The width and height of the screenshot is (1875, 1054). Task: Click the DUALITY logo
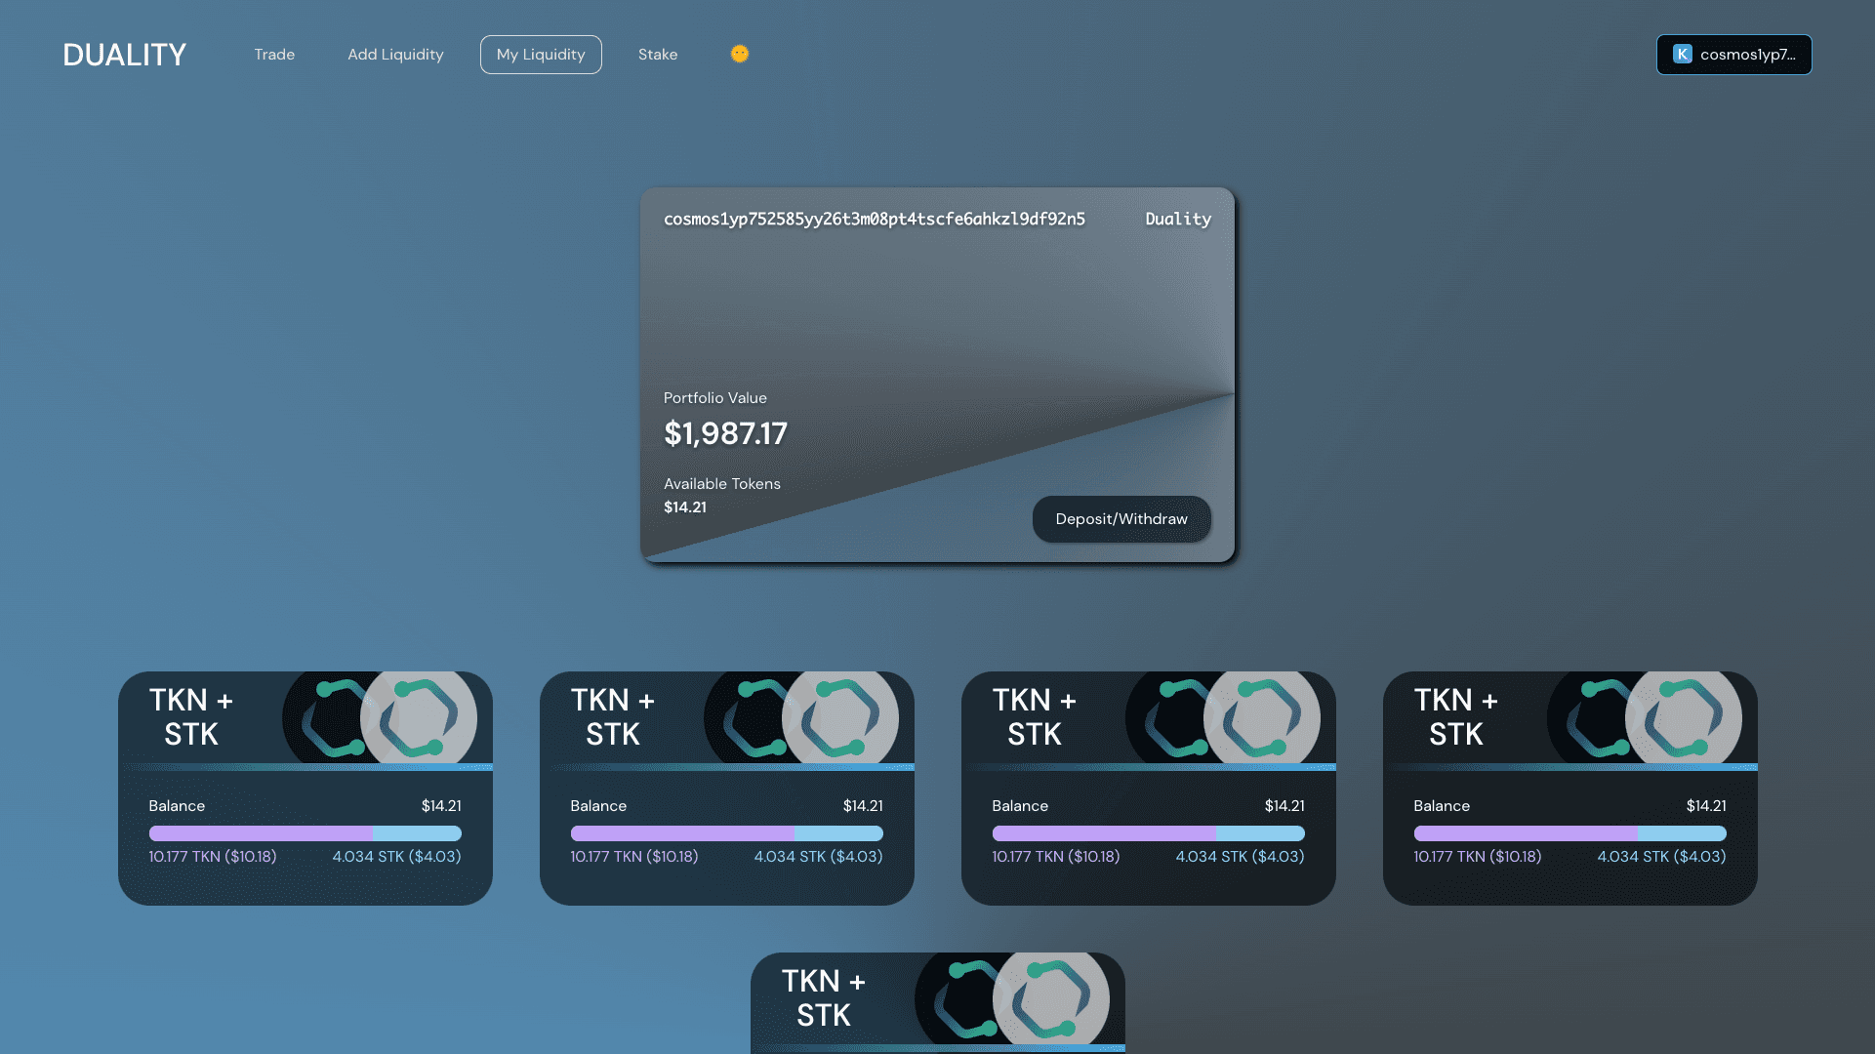pyautogui.click(x=124, y=55)
